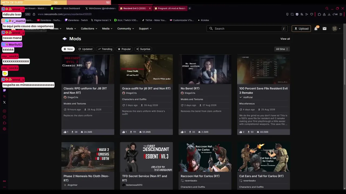Select the New filter pill
346x194 pixels.
coord(68,49)
